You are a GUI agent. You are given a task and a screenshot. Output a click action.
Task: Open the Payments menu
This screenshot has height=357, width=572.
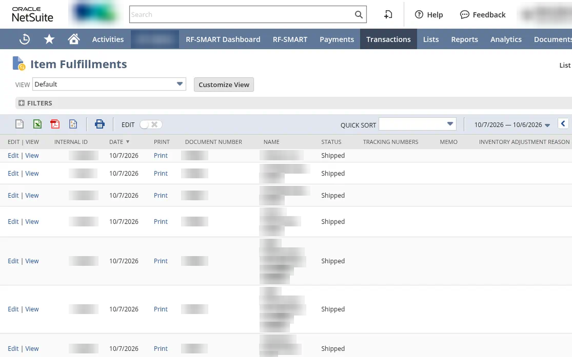click(x=337, y=39)
